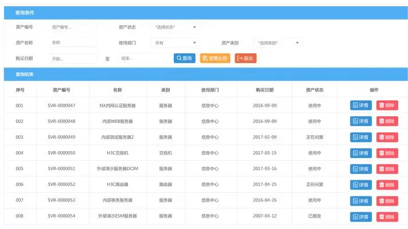This screenshot has height=229, width=408.
Task: Show 详情 for asset SVR-0000051
Action: [x=361, y=169]
